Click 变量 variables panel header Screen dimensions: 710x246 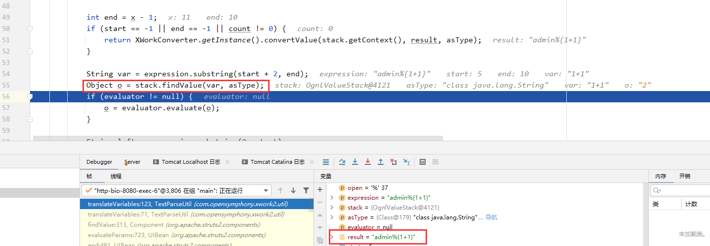click(325, 176)
